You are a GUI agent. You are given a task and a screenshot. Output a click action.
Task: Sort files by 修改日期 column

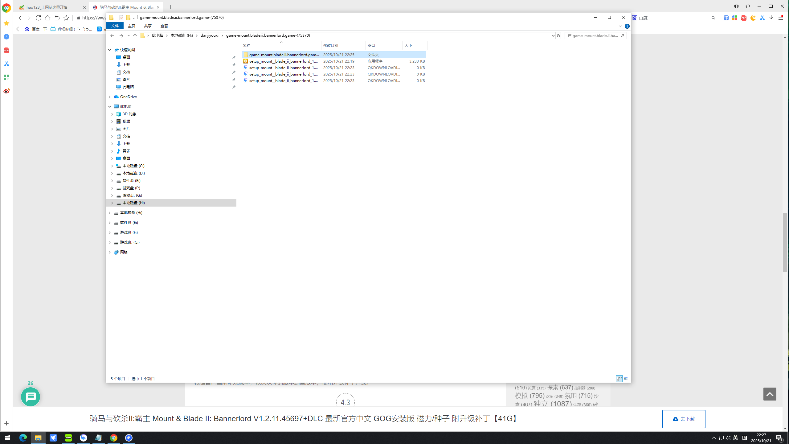coord(331,45)
